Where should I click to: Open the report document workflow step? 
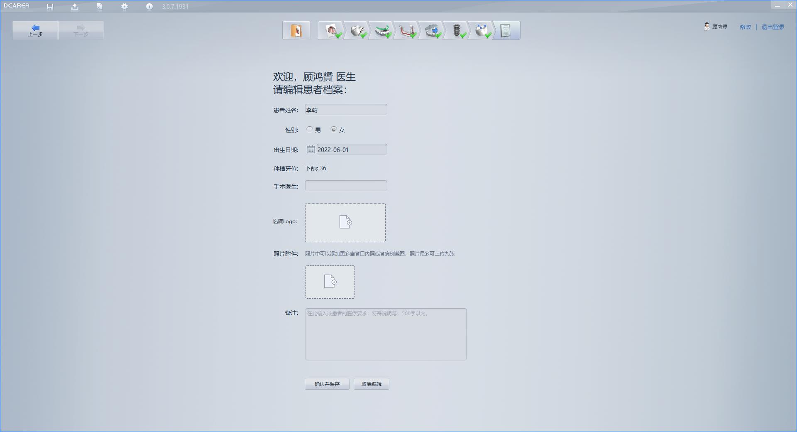point(506,30)
